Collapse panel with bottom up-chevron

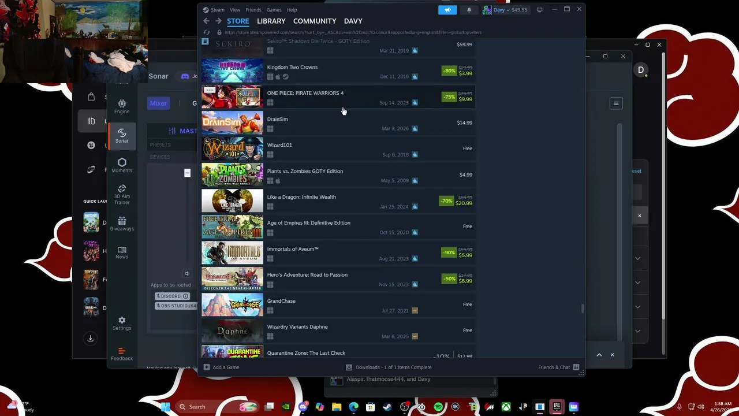click(599, 355)
